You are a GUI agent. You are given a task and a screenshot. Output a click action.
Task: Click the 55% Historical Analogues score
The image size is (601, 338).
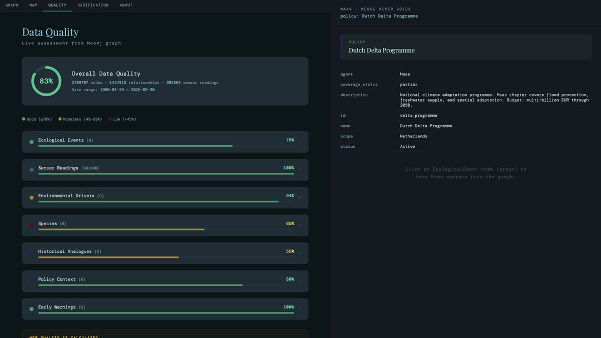coord(290,251)
